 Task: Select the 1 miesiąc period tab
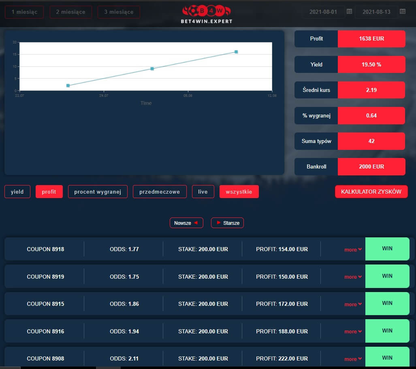tap(24, 12)
